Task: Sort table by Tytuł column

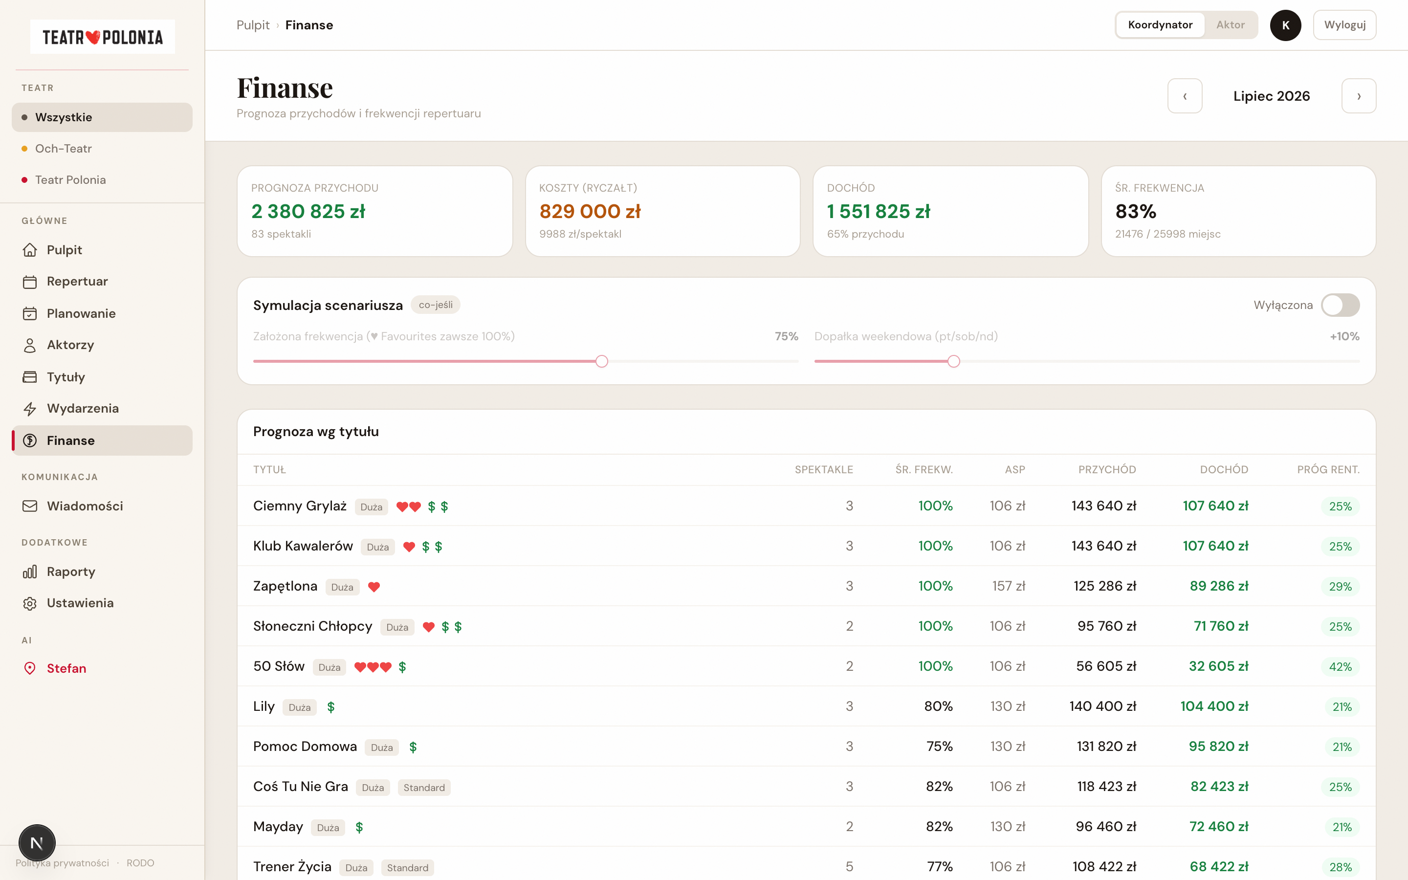Action: click(x=269, y=470)
